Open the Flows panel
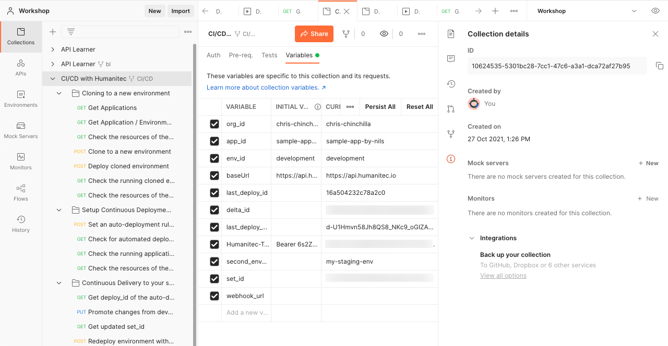 point(20,193)
